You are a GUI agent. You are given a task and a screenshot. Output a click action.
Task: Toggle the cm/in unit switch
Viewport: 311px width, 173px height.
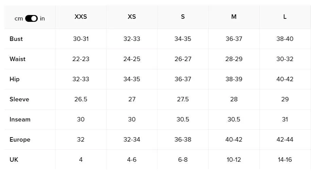[x=31, y=18]
